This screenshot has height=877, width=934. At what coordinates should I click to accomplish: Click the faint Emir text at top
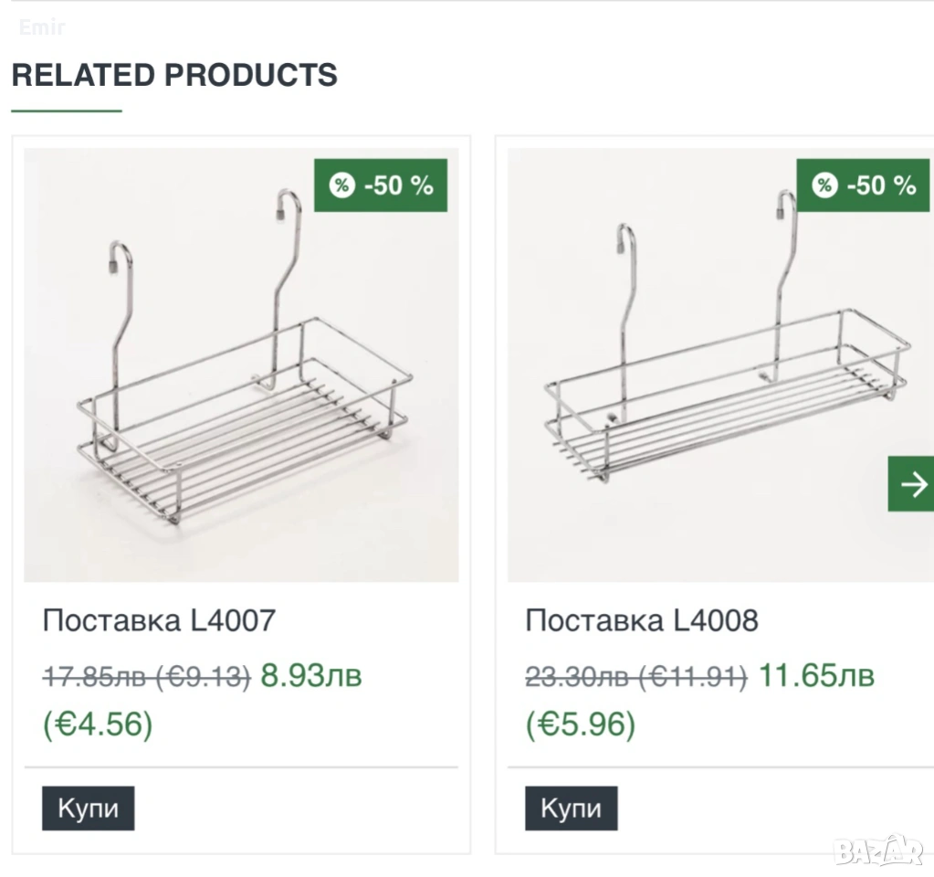(x=42, y=27)
